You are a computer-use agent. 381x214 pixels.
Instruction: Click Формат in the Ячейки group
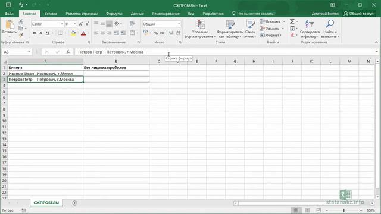click(271, 35)
